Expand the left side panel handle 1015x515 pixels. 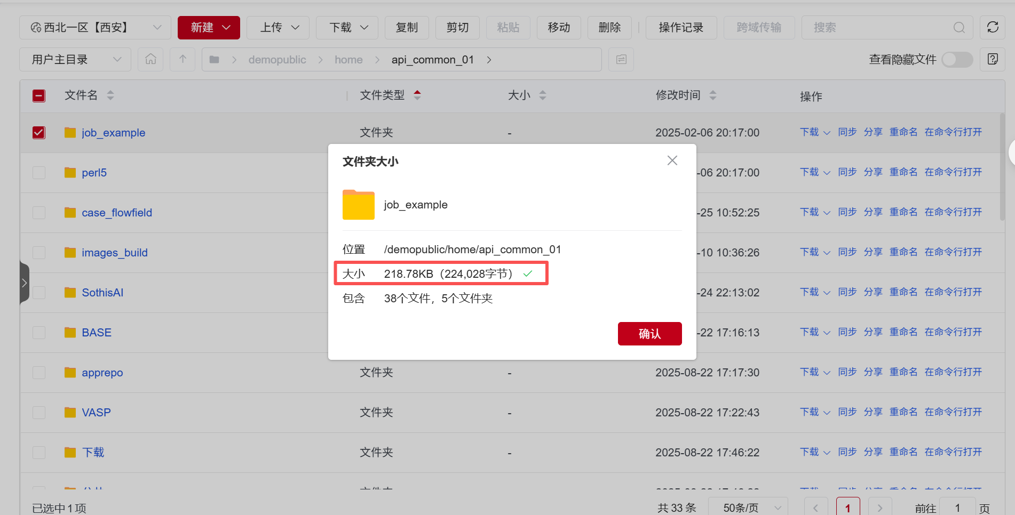(x=24, y=283)
